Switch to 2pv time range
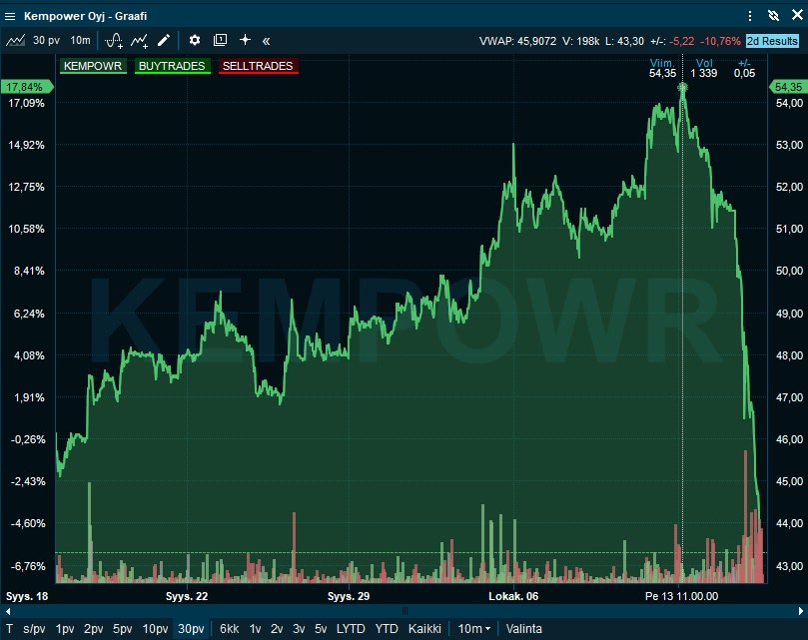The height and width of the screenshot is (640, 808). tap(94, 629)
